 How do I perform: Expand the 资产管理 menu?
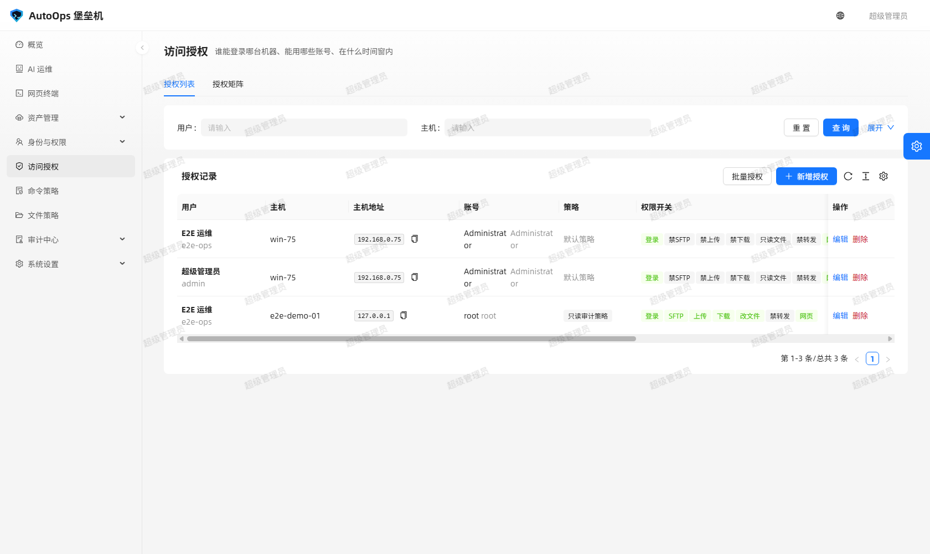coord(71,118)
